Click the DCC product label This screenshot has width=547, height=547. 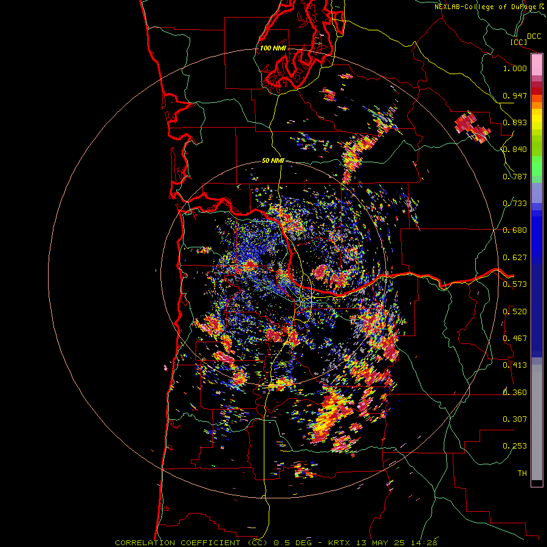[534, 36]
